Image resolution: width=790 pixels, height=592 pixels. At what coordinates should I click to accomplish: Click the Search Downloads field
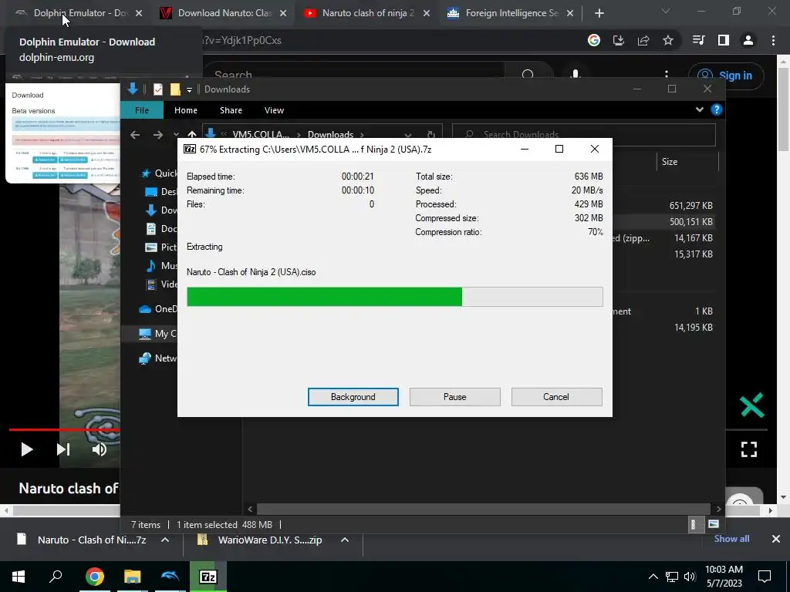[583, 134]
